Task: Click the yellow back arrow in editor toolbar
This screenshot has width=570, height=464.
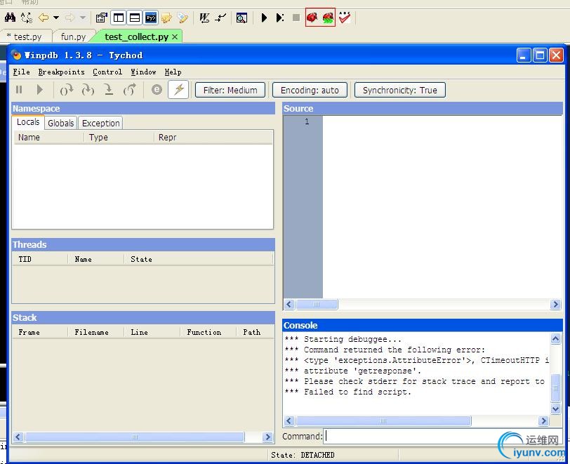Action: point(44,17)
